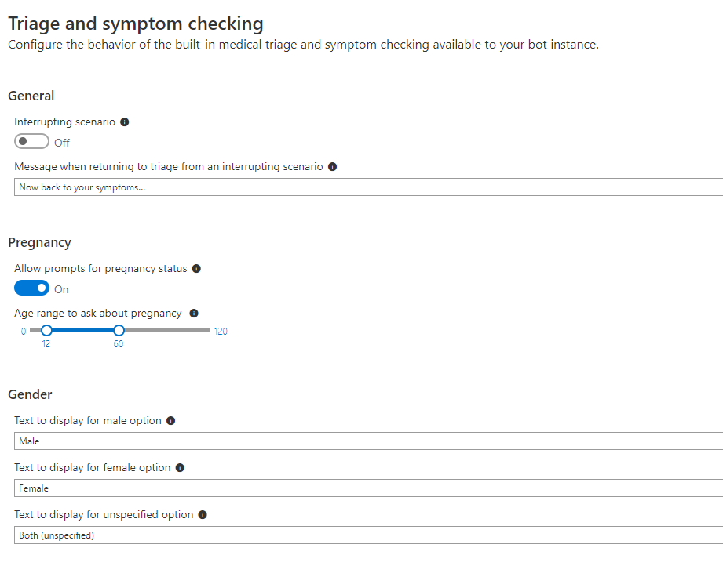Click the Male text input field
This screenshot has height=566, width=723.
point(368,441)
